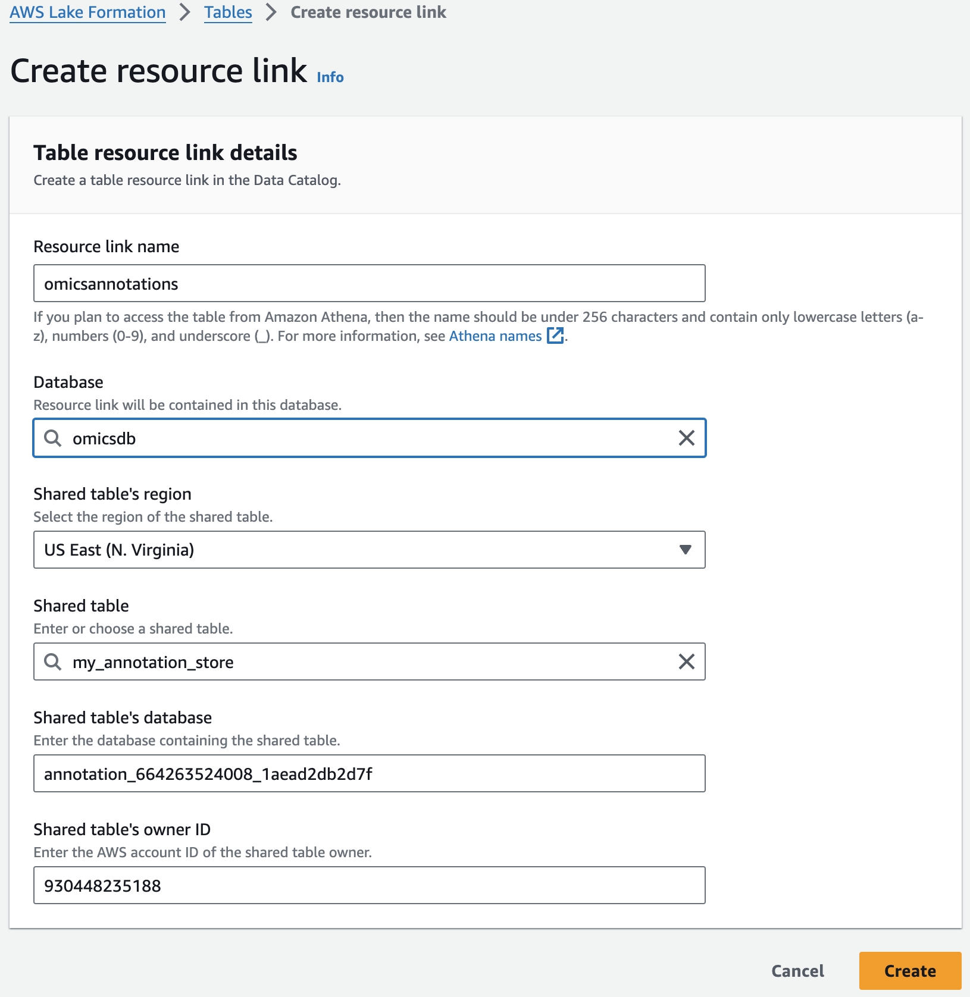
Task: Open AWS Lake Formation breadcrumb
Action: coord(87,12)
